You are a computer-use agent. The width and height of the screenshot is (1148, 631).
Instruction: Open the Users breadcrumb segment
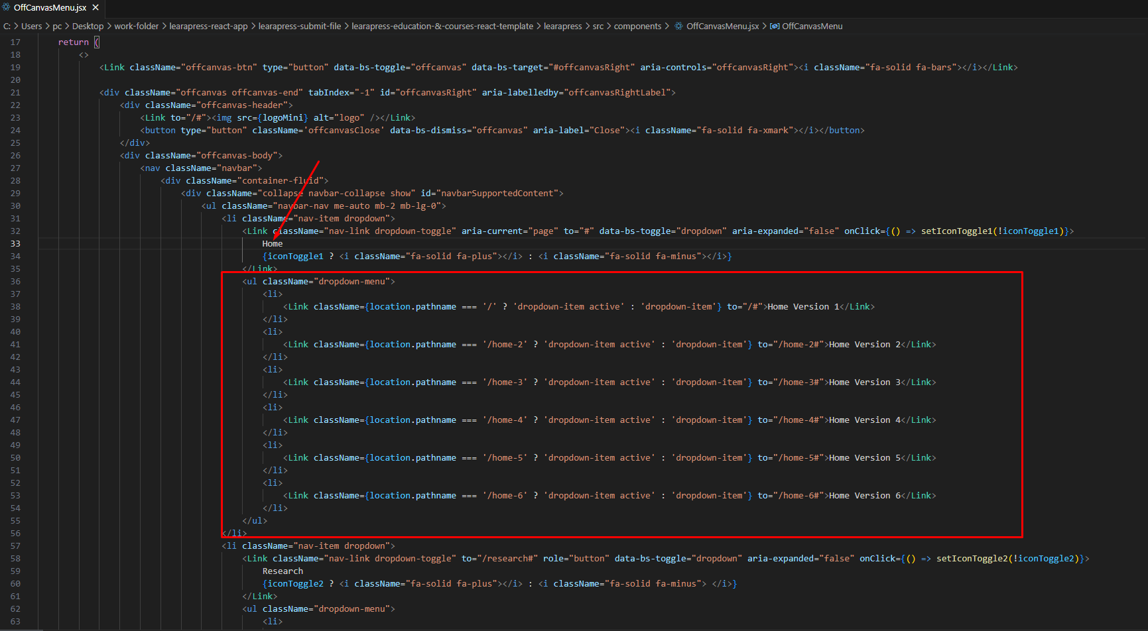(x=32, y=27)
